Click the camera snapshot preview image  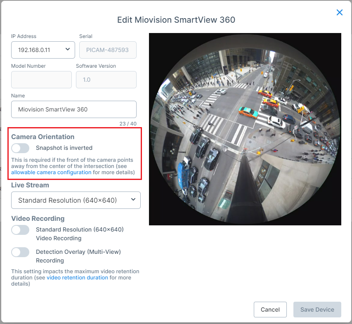[x=245, y=129]
